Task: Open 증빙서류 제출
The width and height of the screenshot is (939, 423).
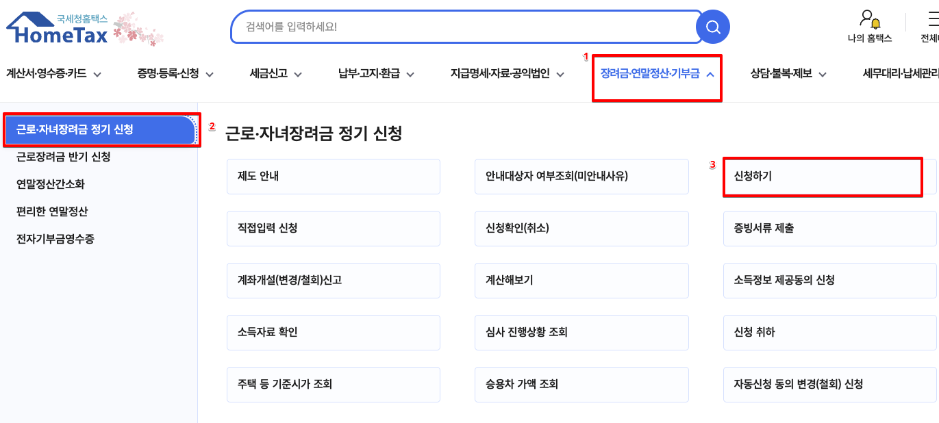Action: click(x=829, y=229)
